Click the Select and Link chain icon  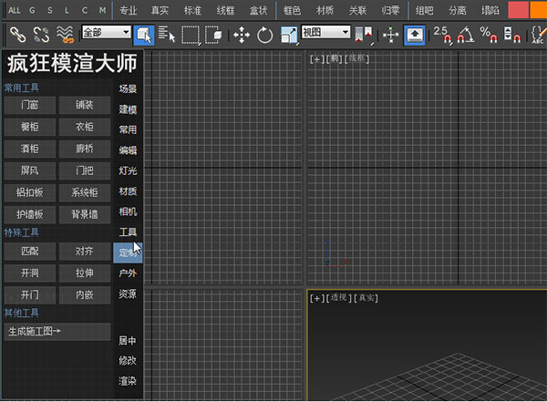click(x=16, y=35)
